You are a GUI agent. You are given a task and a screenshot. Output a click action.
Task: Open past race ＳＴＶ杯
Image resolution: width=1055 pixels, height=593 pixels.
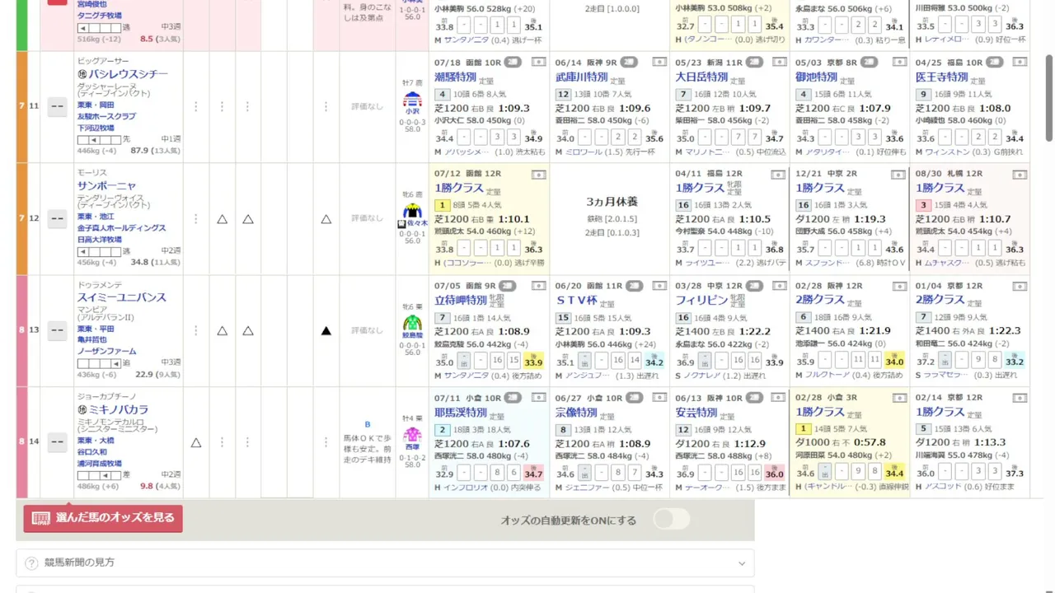pyautogui.click(x=576, y=301)
